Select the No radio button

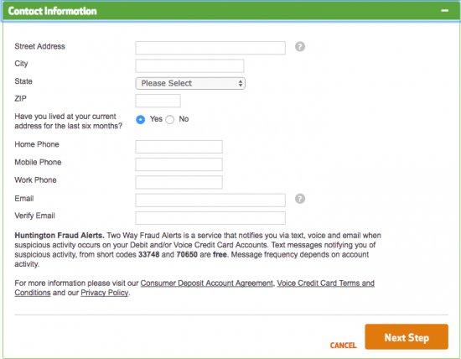169,119
